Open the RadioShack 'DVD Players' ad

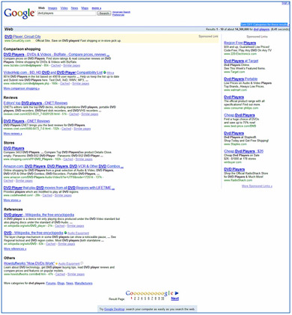[x=234, y=169]
